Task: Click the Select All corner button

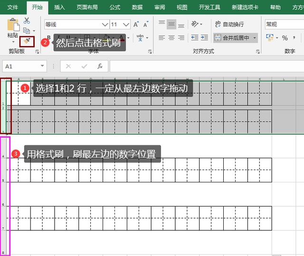Action: click(3, 79)
